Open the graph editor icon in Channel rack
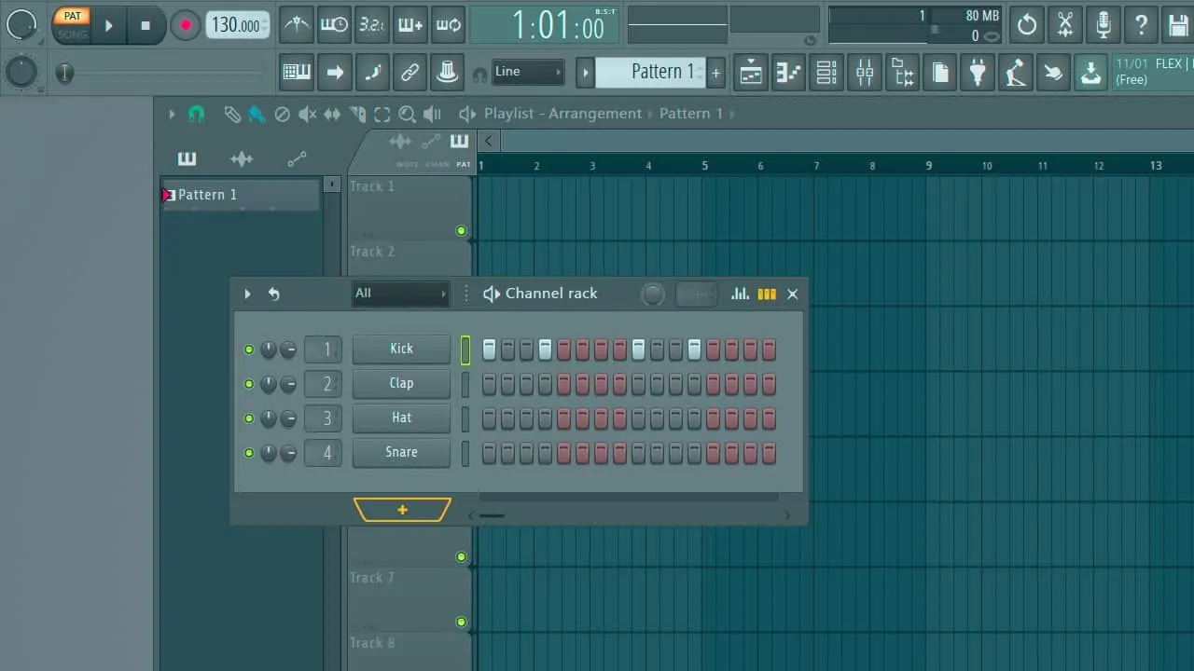Screen dimensions: 1194x671 click(x=741, y=294)
